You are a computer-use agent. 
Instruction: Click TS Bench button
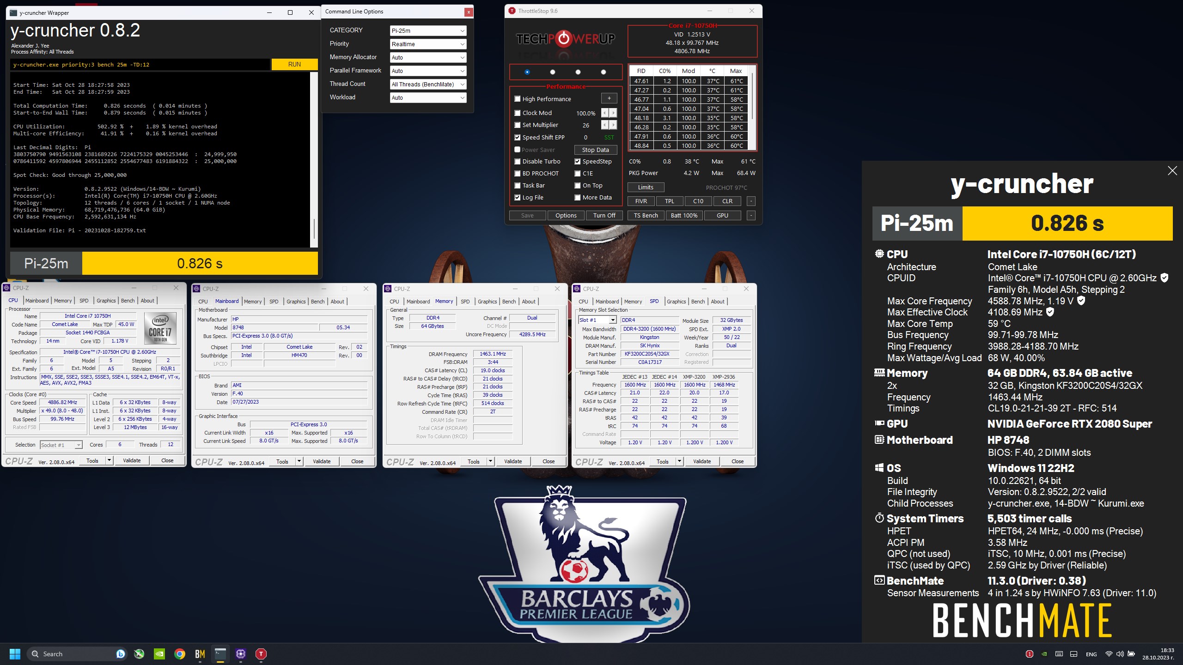coord(646,216)
